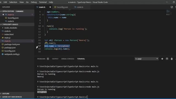This screenshot has width=176, height=99.
Task: Click the terminal command prompt input line
Action: click(62, 97)
